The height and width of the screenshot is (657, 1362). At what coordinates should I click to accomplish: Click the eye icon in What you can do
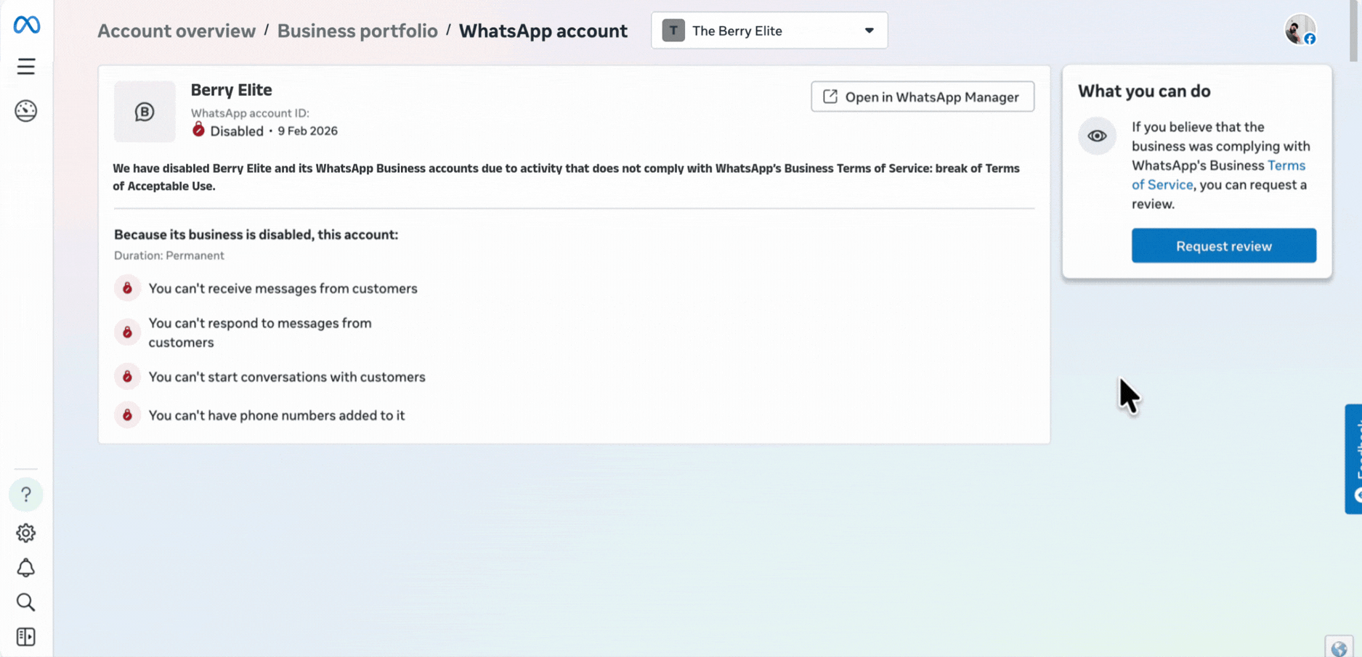[x=1097, y=136]
